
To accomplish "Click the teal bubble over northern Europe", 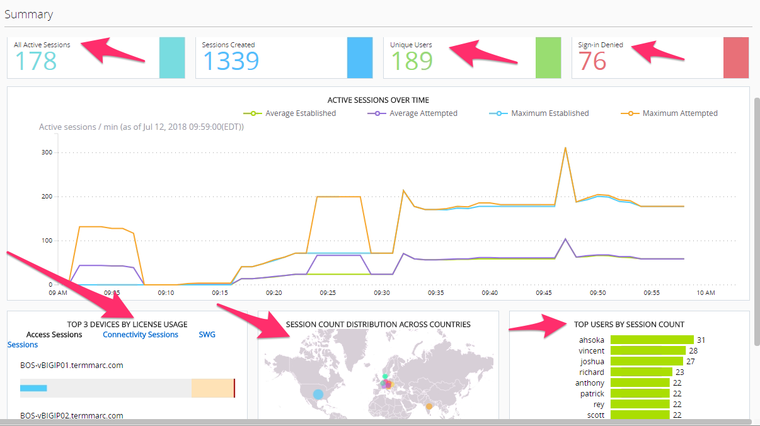I will (x=385, y=376).
